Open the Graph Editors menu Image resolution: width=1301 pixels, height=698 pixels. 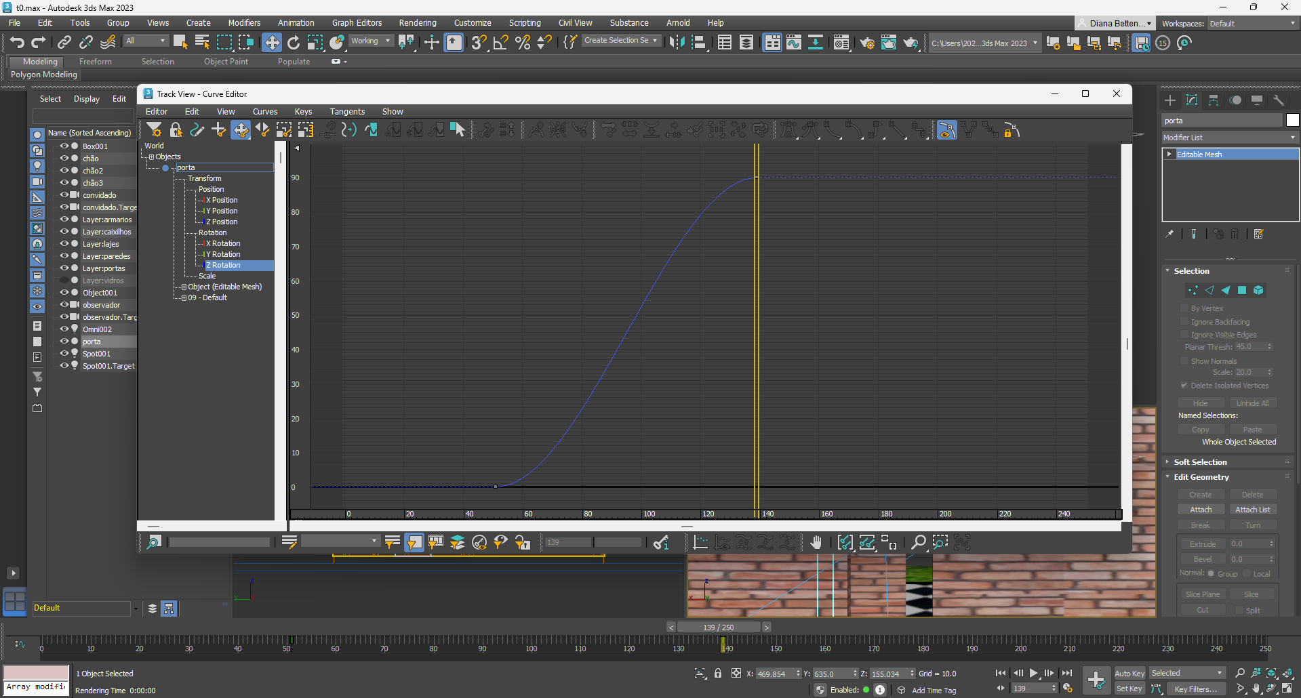point(357,23)
